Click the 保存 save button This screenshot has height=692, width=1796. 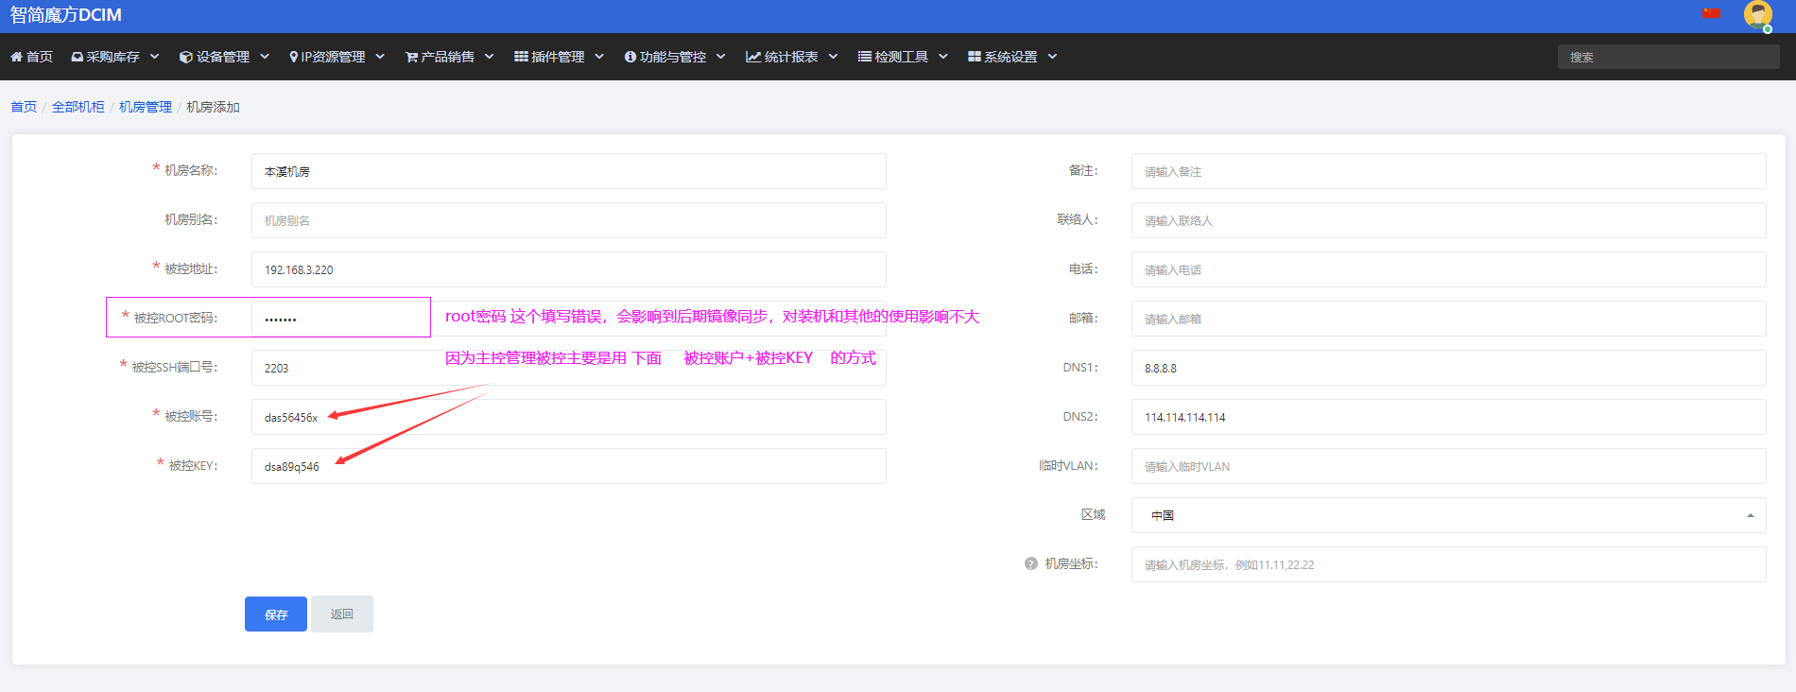276,614
